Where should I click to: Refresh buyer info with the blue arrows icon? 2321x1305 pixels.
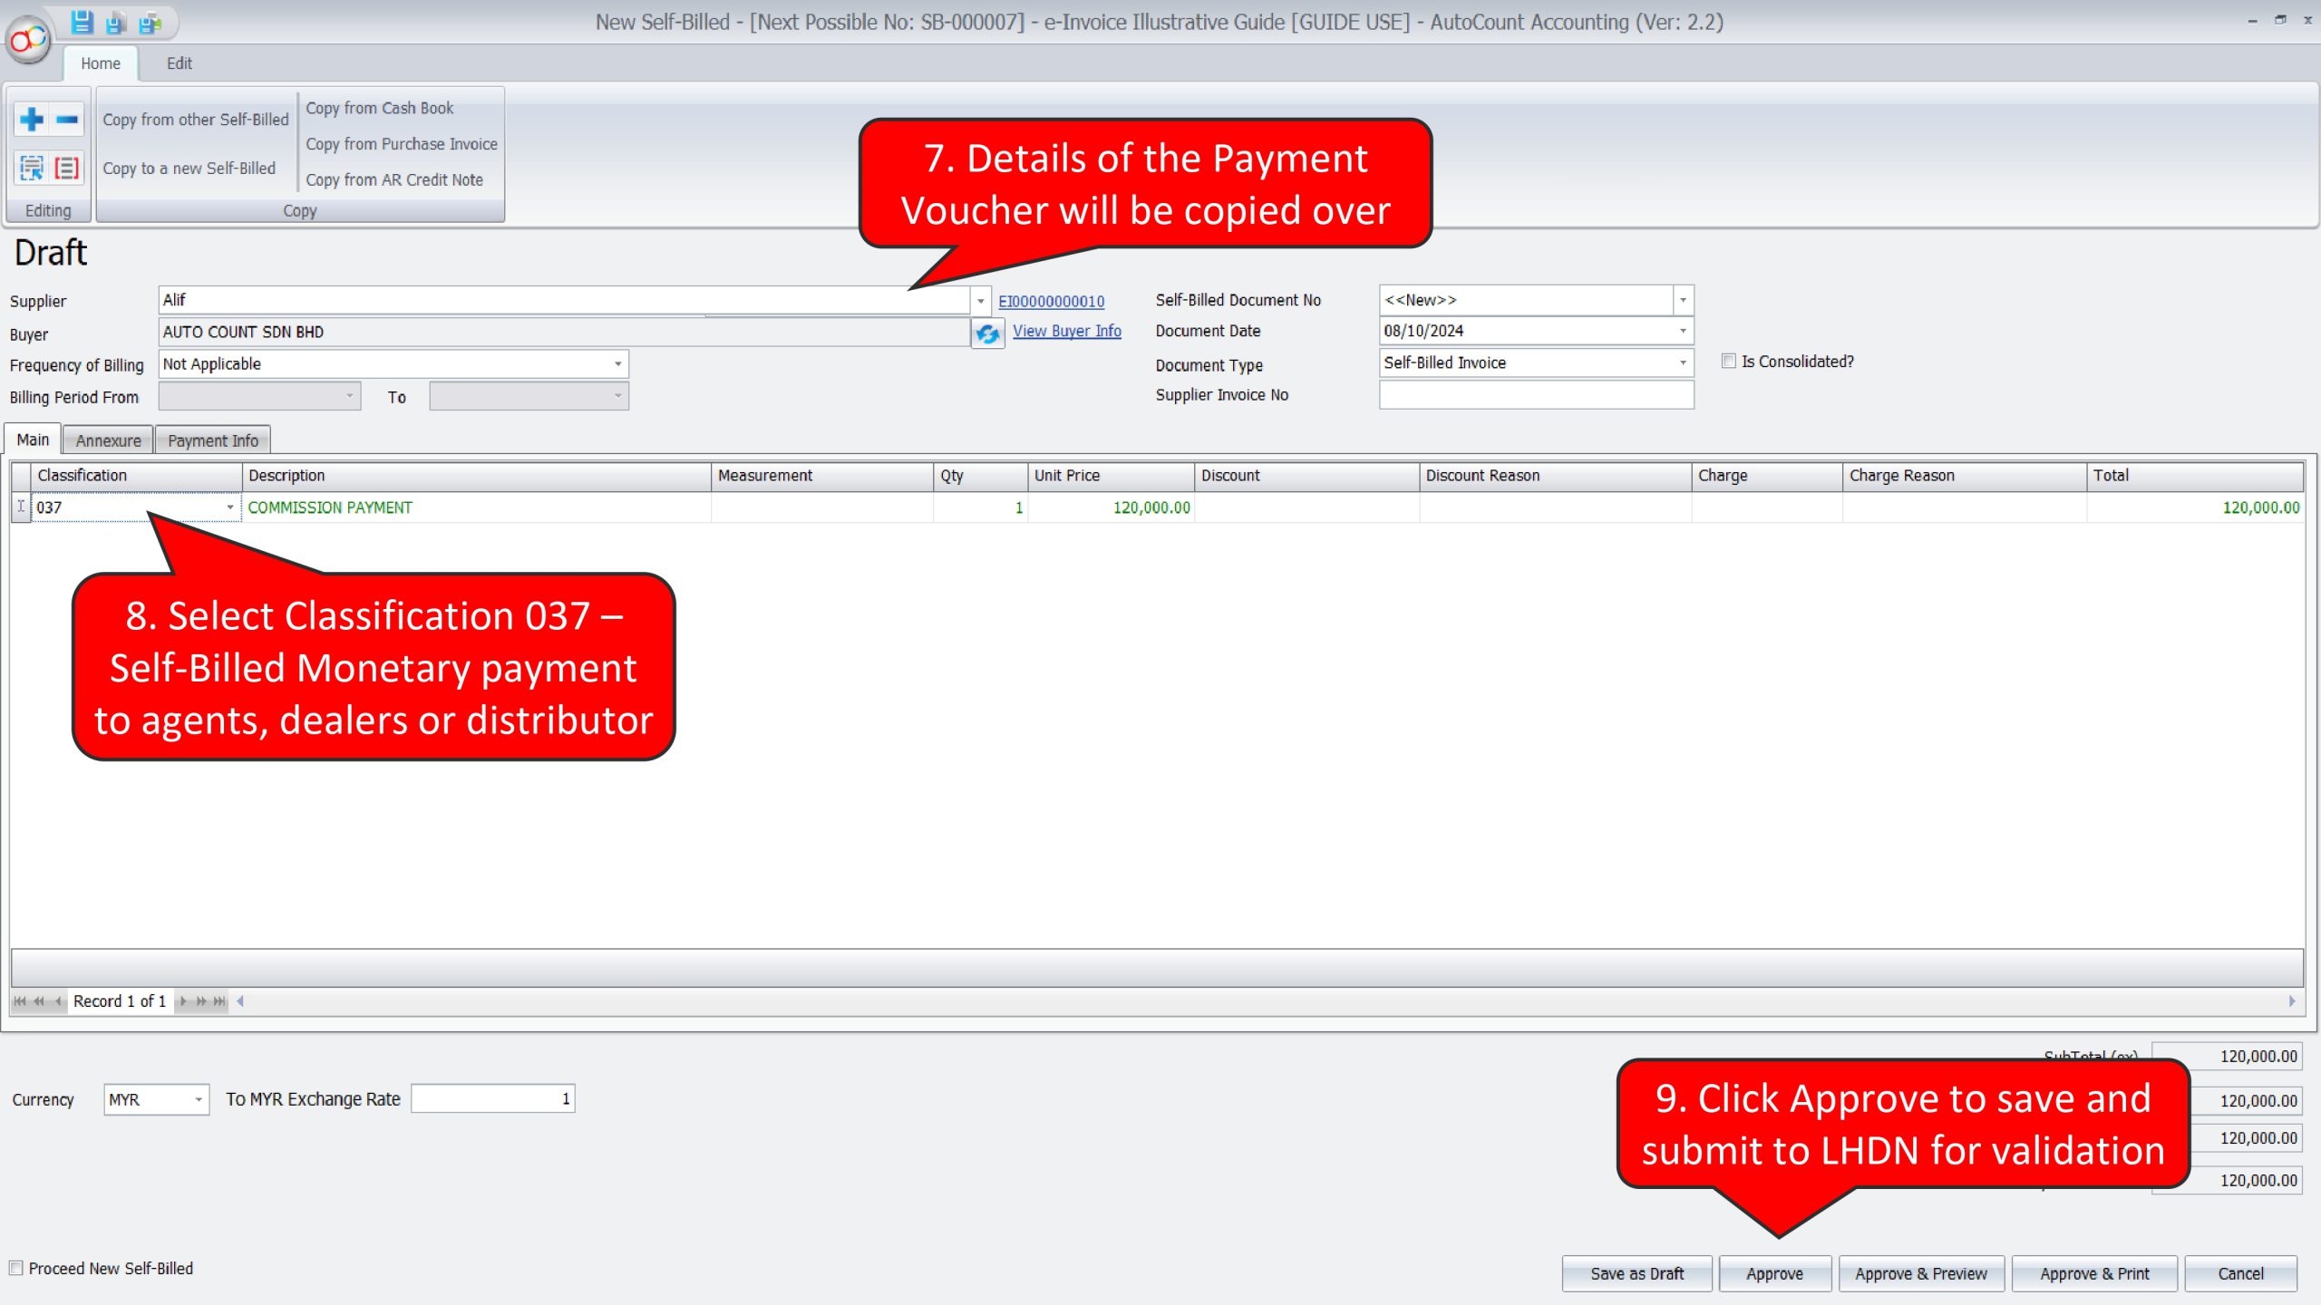[987, 333]
